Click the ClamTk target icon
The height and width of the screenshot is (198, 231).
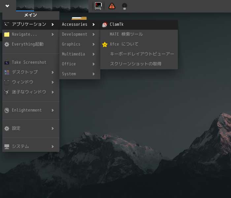[x=105, y=24]
